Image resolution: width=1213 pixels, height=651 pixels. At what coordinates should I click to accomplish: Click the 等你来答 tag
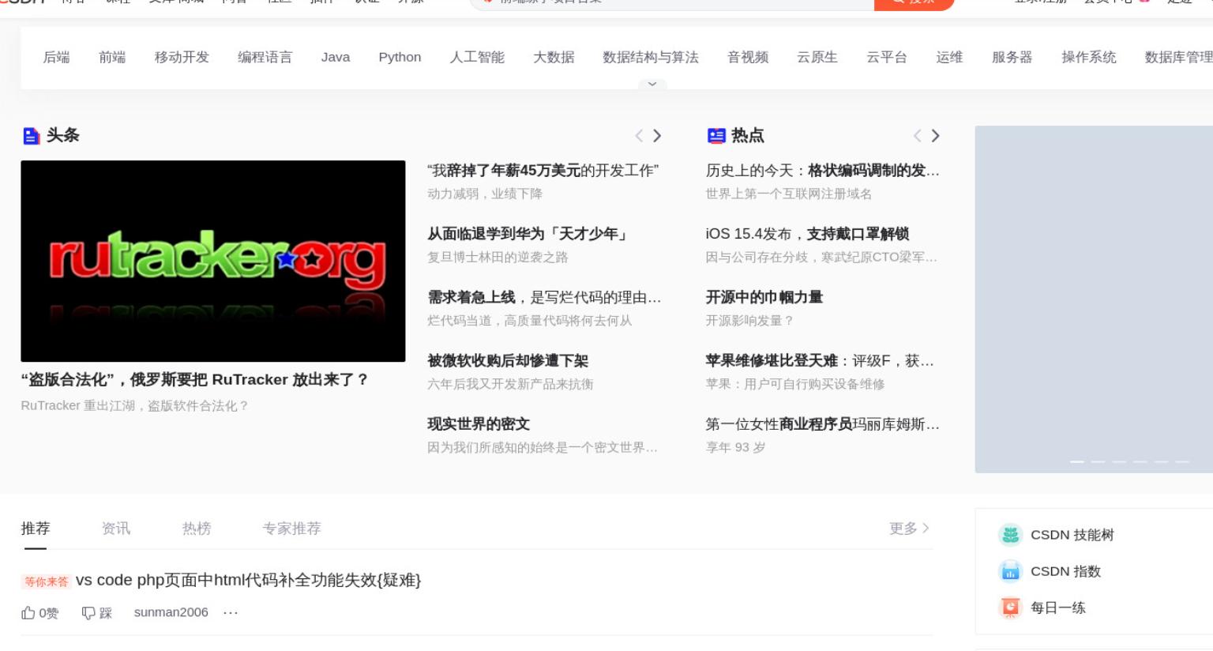(46, 581)
